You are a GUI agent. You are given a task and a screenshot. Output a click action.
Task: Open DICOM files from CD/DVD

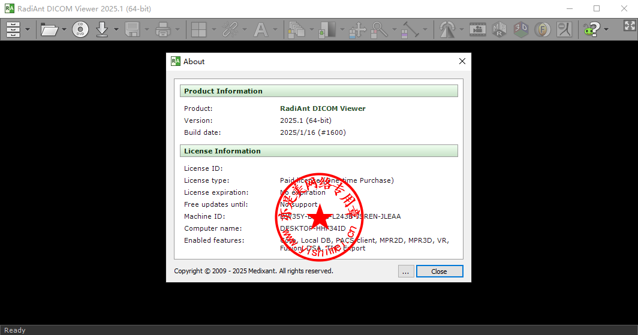(80, 29)
